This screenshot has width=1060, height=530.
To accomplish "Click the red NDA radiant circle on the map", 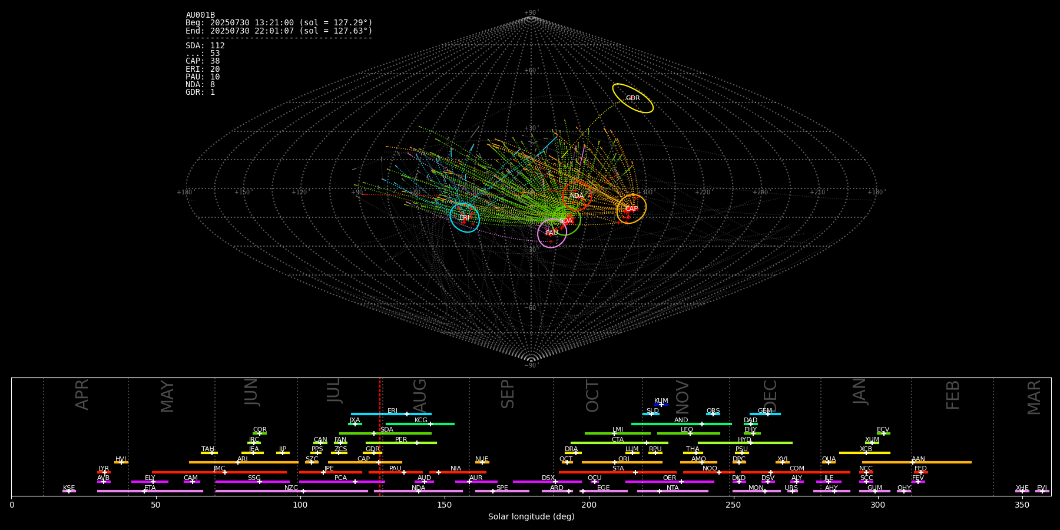I will coord(577,196).
